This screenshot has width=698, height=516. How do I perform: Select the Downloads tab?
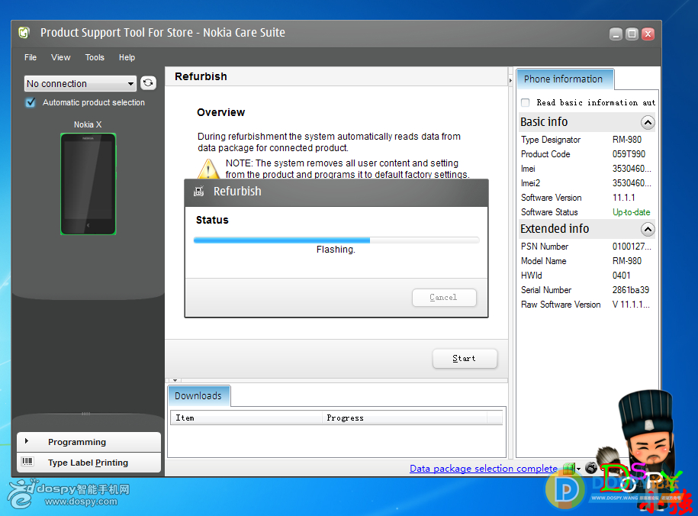(198, 395)
